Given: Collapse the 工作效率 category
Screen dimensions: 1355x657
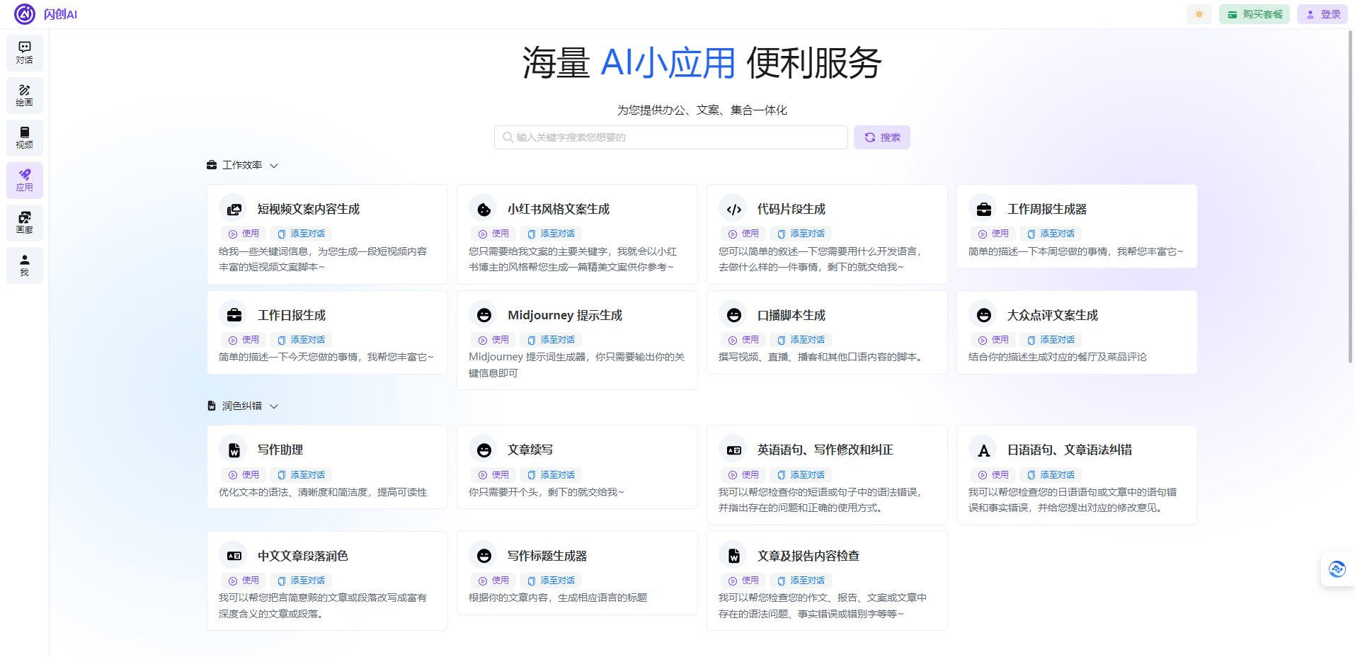Looking at the screenshot, I should [275, 164].
